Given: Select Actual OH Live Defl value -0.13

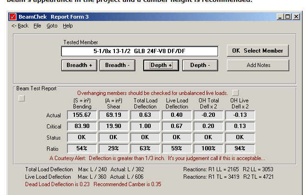Looking at the screenshot, I should 240,115.
